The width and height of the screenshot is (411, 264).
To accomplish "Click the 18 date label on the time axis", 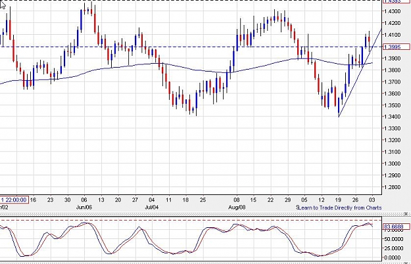I will pos(185,200).
